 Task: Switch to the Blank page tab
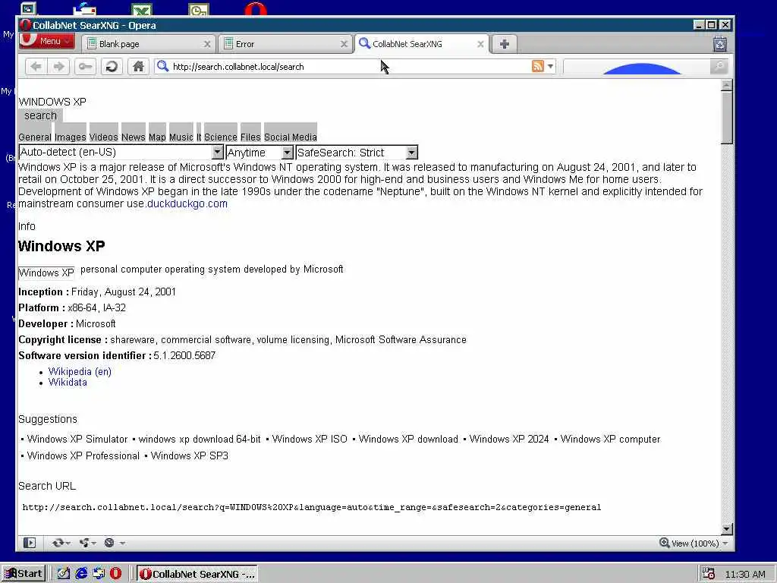148,43
